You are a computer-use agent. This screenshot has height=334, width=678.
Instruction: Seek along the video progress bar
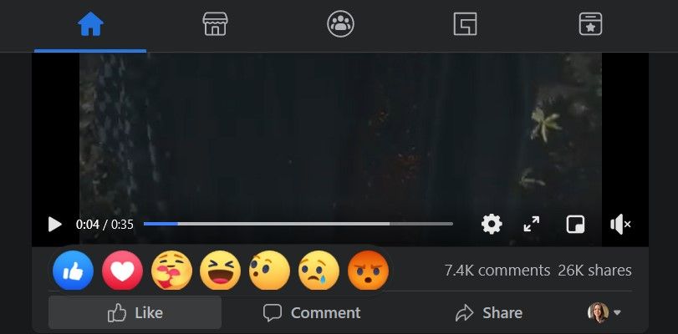coord(298,224)
